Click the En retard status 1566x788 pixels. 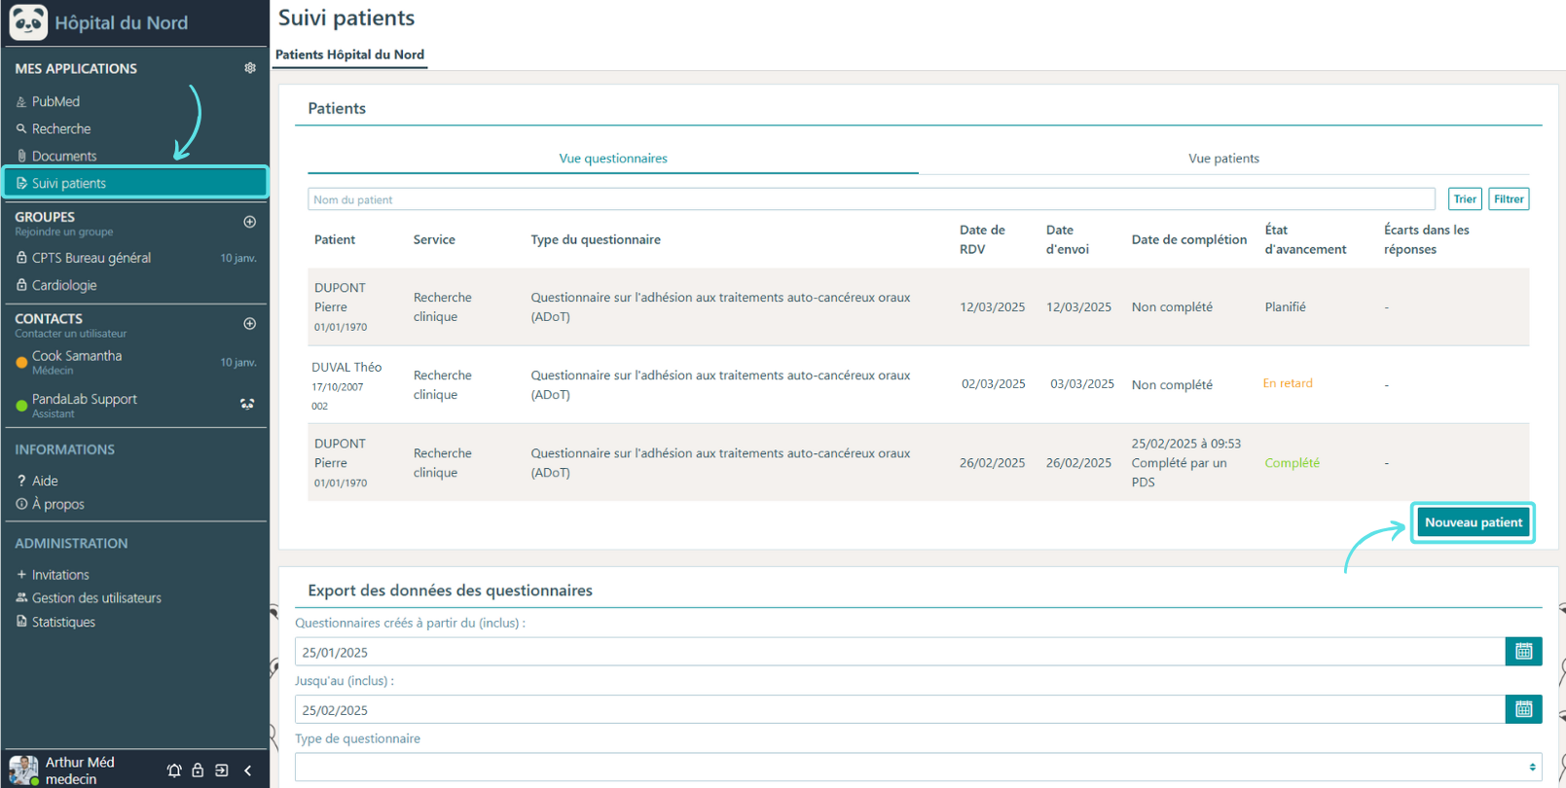pos(1288,383)
